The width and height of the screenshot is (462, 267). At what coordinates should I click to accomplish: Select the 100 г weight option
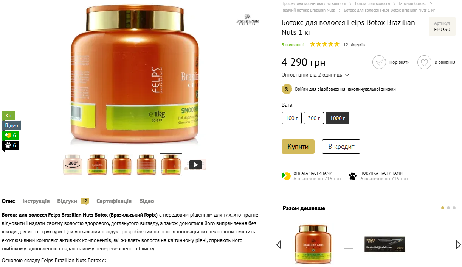(x=291, y=118)
